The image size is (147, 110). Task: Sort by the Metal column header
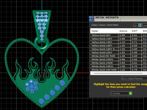(104, 31)
